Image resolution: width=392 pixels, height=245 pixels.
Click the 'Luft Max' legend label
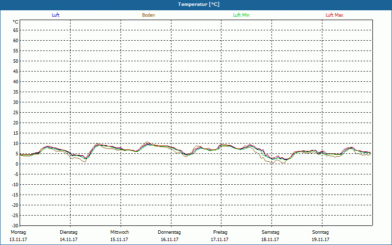(334, 15)
